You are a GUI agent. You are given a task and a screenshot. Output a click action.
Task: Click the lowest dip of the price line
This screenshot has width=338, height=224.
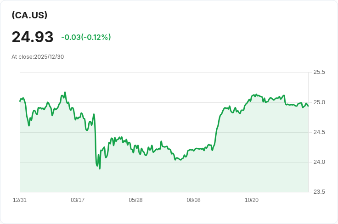(x=100, y=168)
